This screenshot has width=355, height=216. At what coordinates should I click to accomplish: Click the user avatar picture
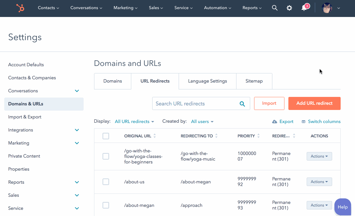(x=327, y=8)
